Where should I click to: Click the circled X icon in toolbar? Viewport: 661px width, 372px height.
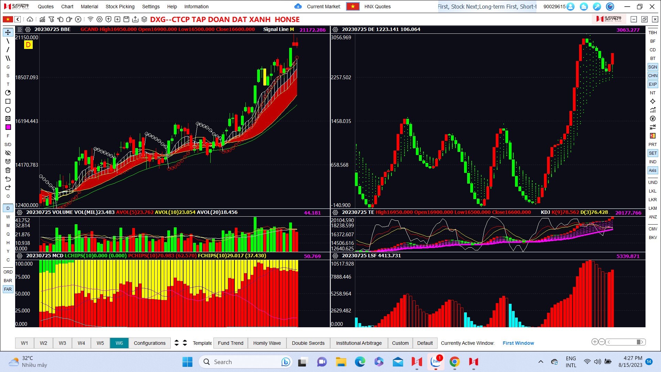78,19
